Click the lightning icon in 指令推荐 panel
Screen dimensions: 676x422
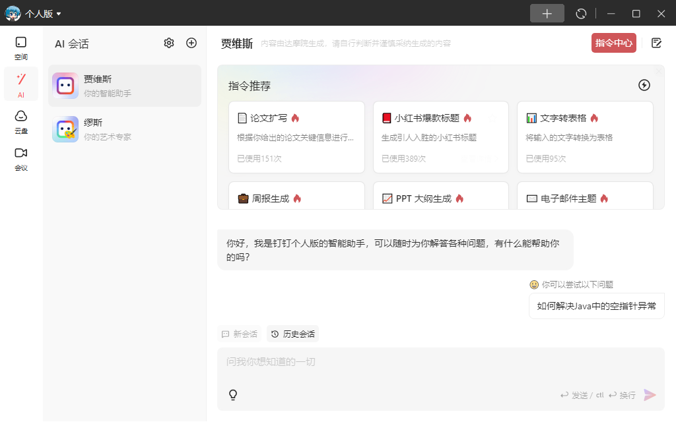pyautogui.click(x=644, y=85)
